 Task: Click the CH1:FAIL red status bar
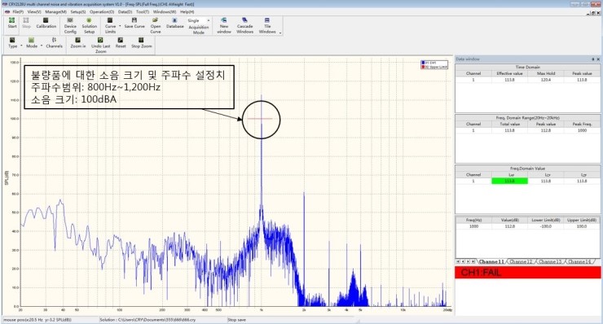coord(528,273)
